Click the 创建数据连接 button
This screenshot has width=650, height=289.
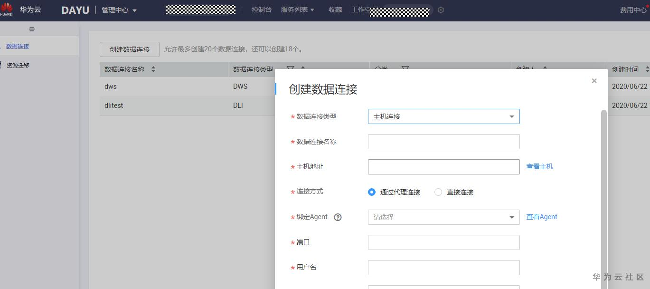[x=130, y=49]
